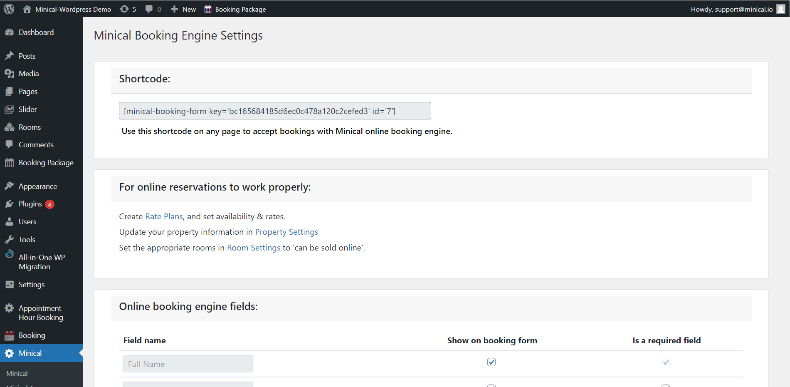Click the WordPress logo icon
The width and height of the screenshot is (790, 387).
click(9, 9)
